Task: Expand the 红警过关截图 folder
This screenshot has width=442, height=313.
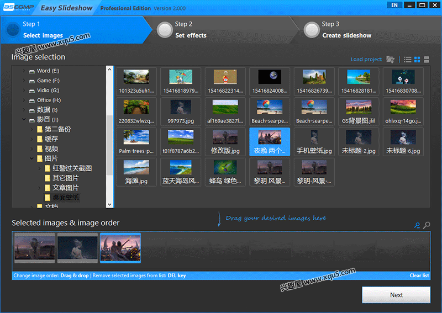Action: point(39,168)
